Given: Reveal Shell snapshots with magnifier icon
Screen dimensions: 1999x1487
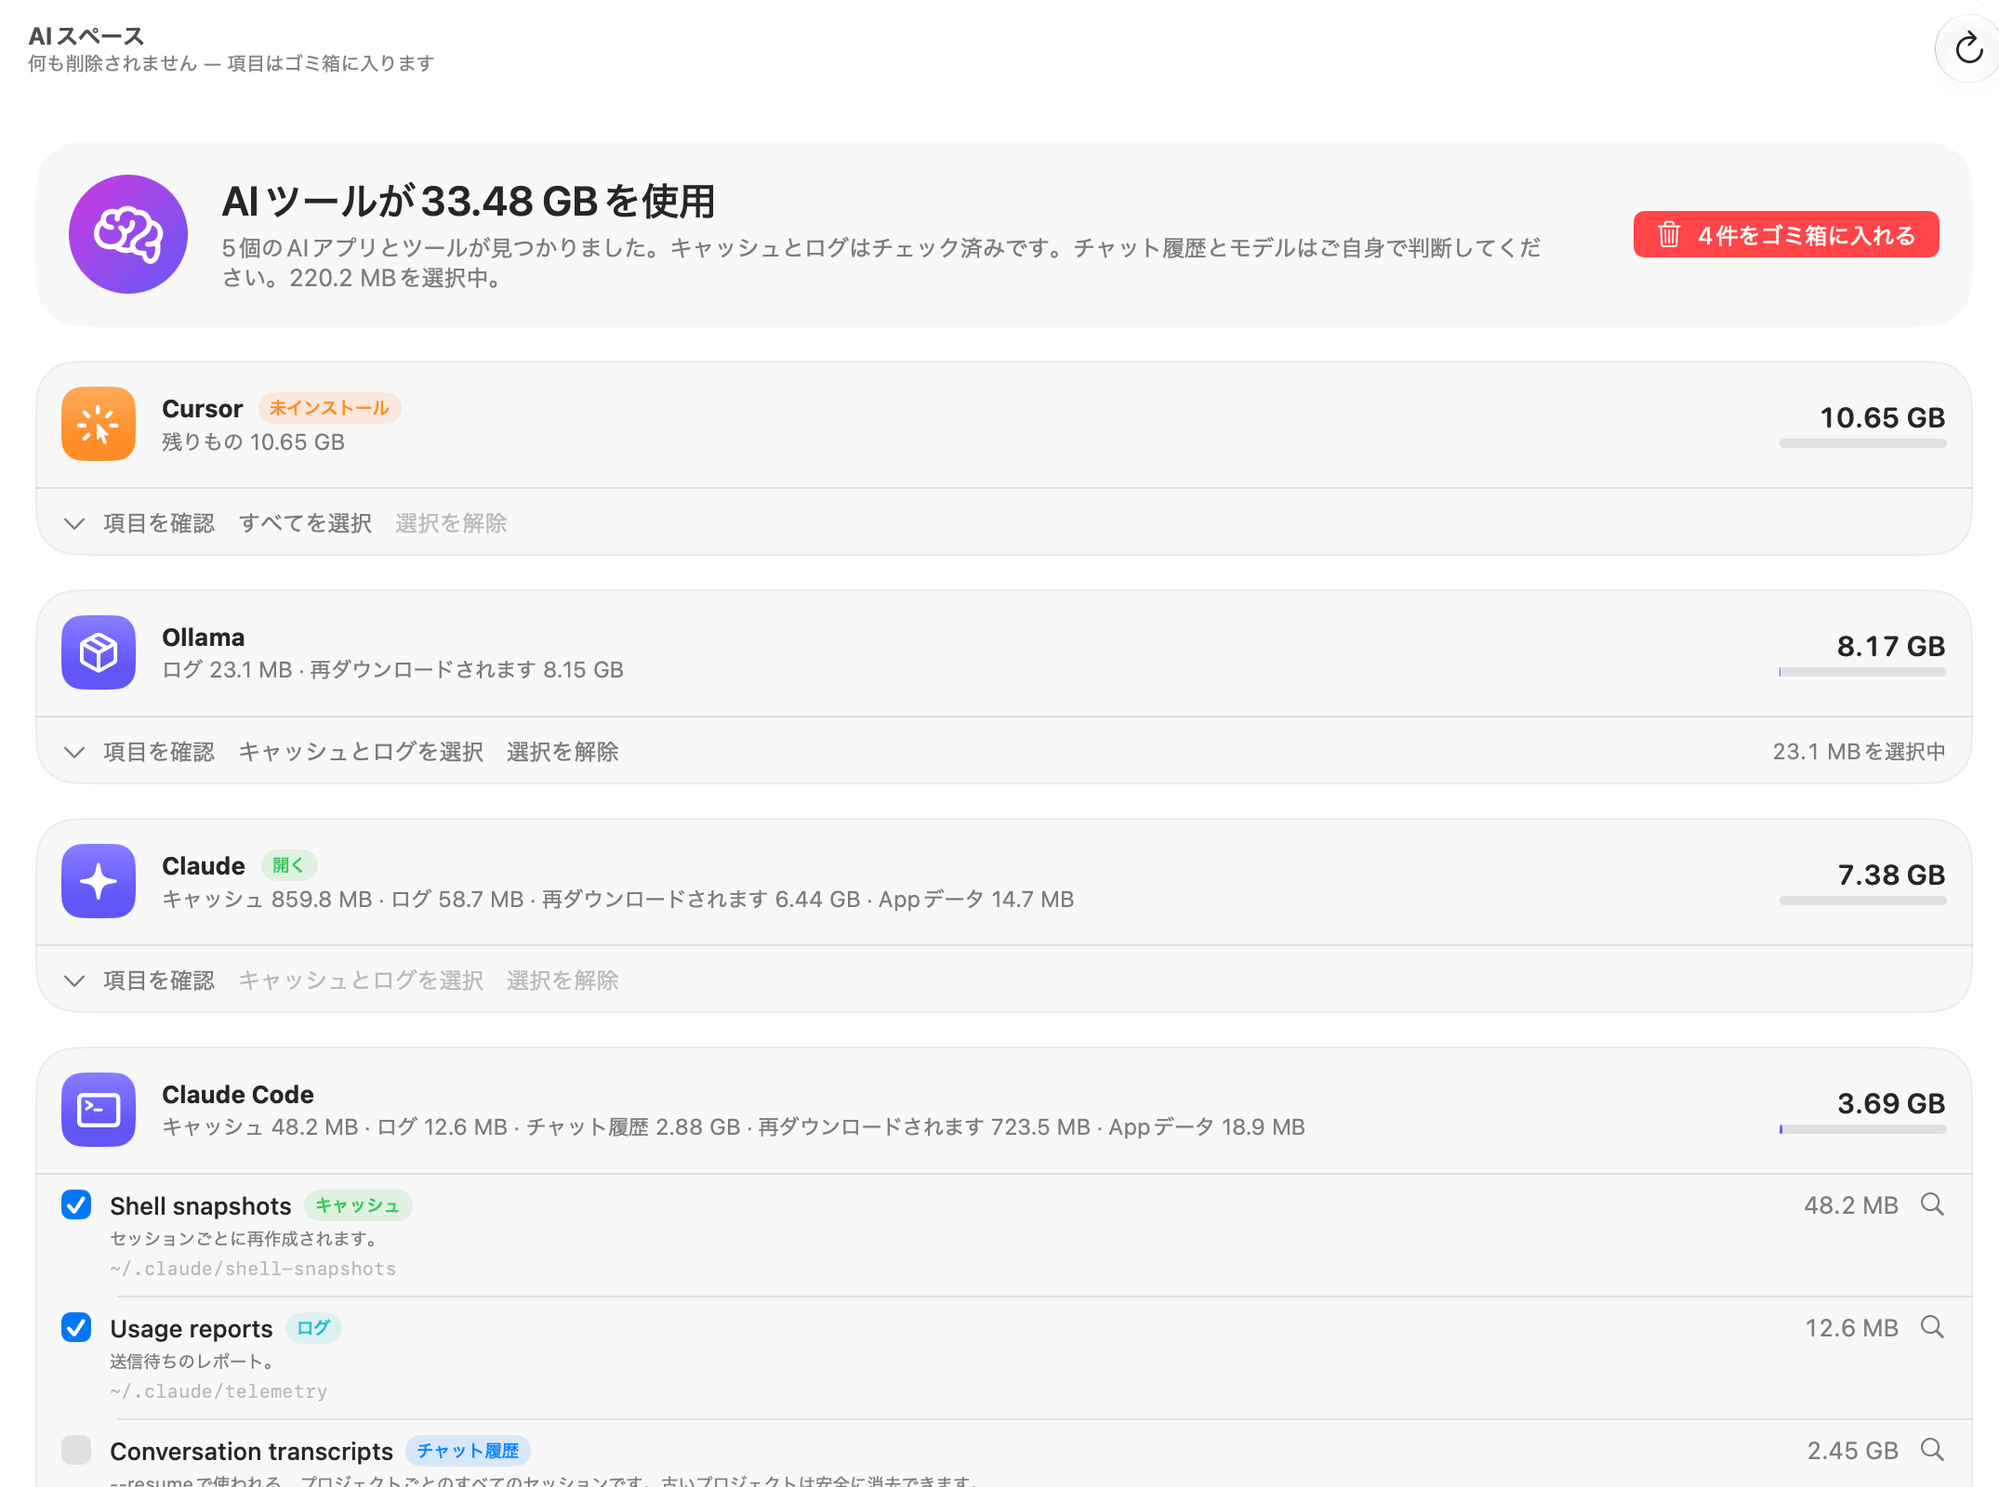Looking at the screenshot, I should pos(1932,1204).
